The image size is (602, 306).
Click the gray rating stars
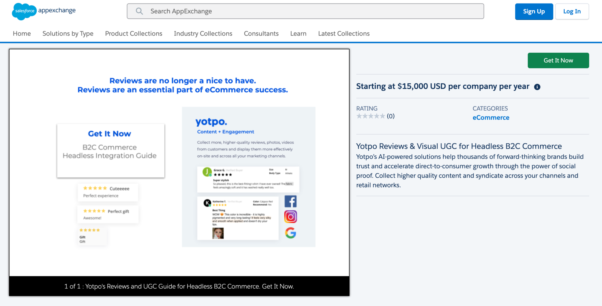370,116
